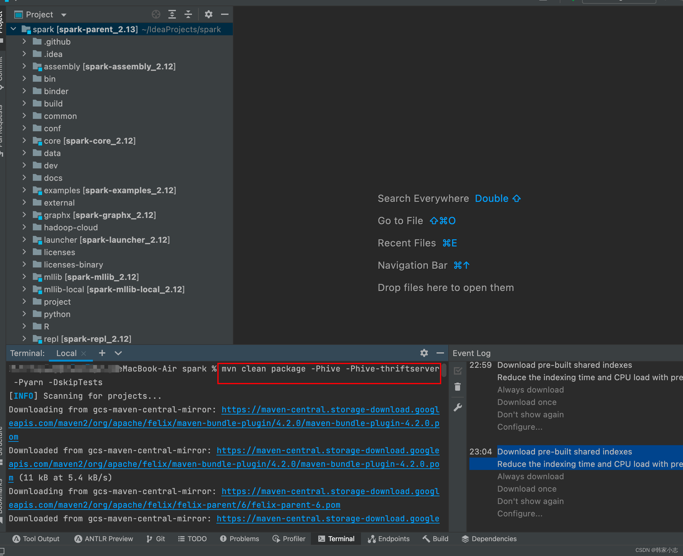This screenshot has width=683, height=556.
Task: Open Terminal settings gear icon
Action: (424, 353)
